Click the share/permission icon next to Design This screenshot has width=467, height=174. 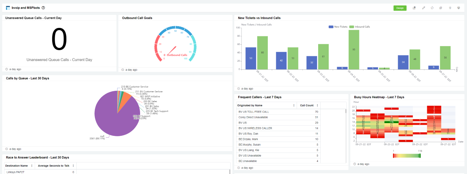[414, 8]
